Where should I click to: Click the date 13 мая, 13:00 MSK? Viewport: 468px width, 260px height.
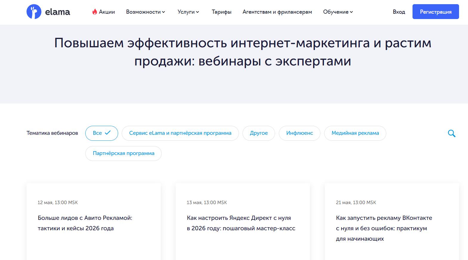click(x=207, y=203)
